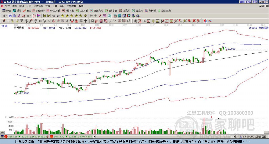Image resolution: width=269 pixels, height=144 pixels.
Task: Open the calendar icon showing 21
Action: pos(115,16)
